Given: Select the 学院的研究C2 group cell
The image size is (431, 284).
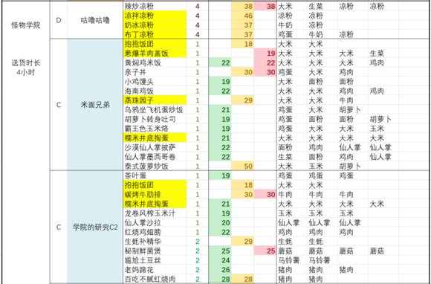Looking at the screenshot, I should (x=95, y=227).
